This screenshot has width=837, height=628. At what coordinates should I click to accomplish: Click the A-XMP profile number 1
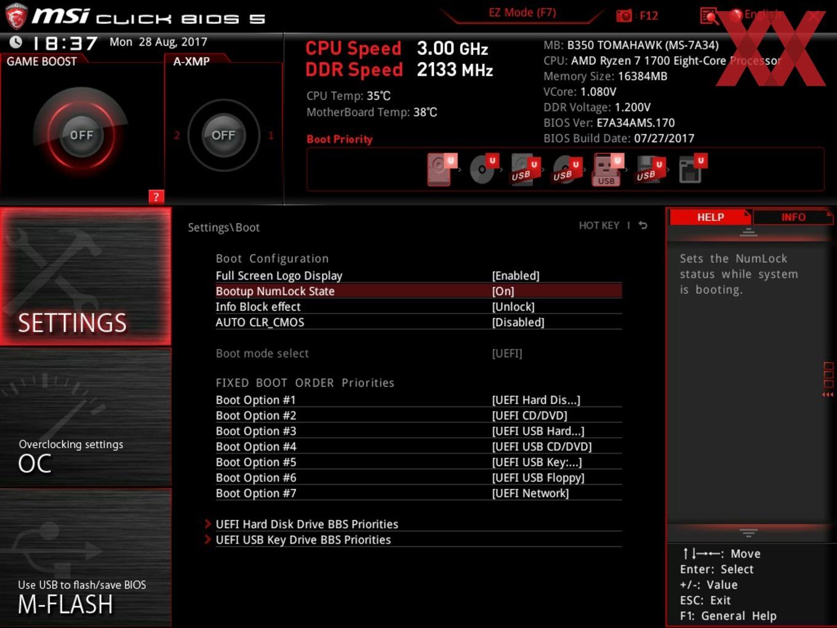(270, 135)
